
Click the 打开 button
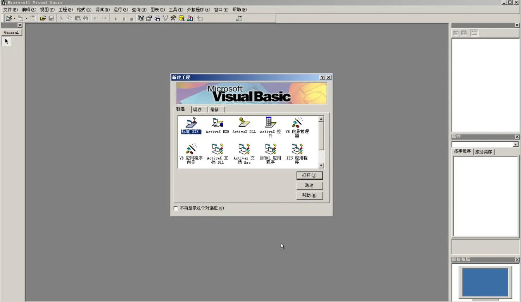tap(309, 175)
